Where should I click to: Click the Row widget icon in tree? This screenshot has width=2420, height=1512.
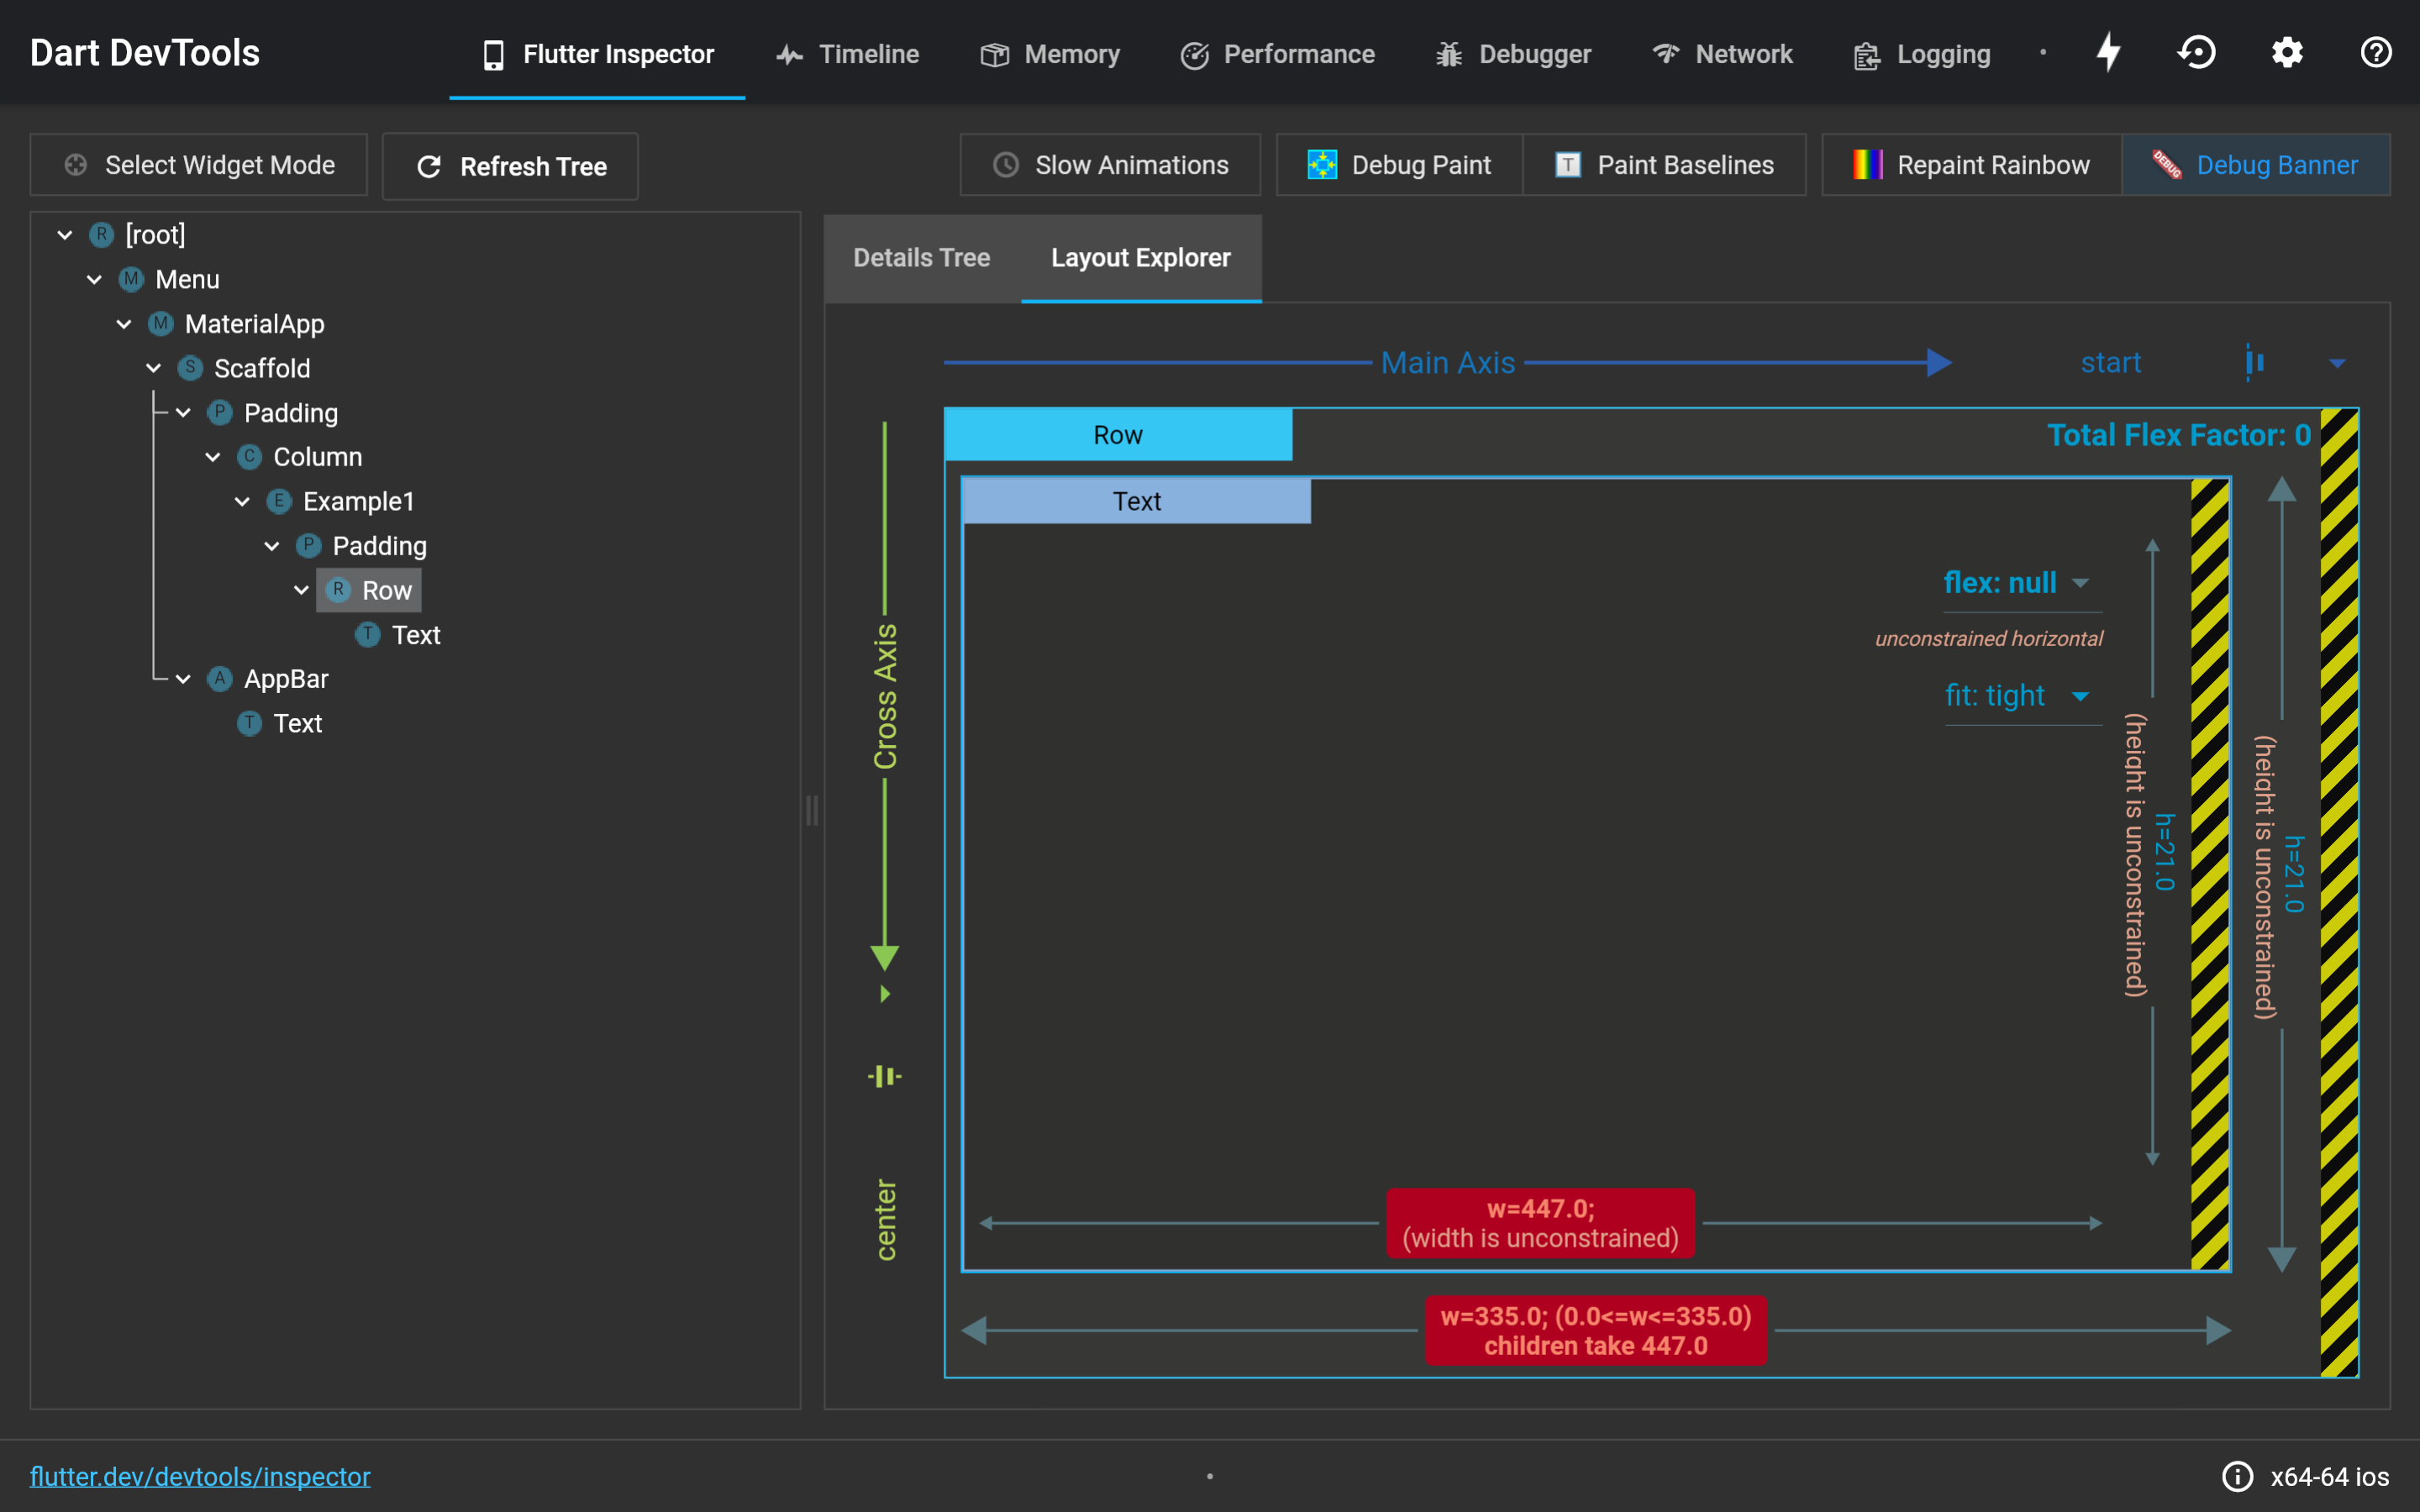[x=339, y=590]
